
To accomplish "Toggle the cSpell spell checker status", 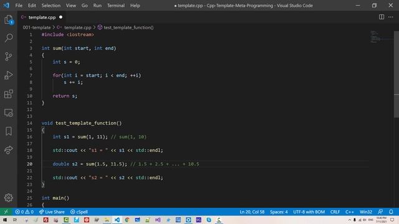I will (x=79, y=212).
